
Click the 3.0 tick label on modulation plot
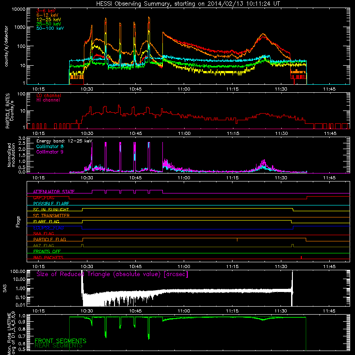(22, 138)
